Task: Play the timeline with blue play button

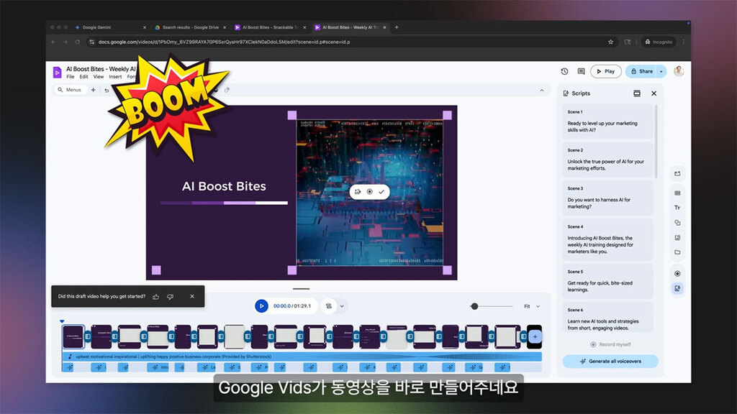Action: [x=261, y=306]
